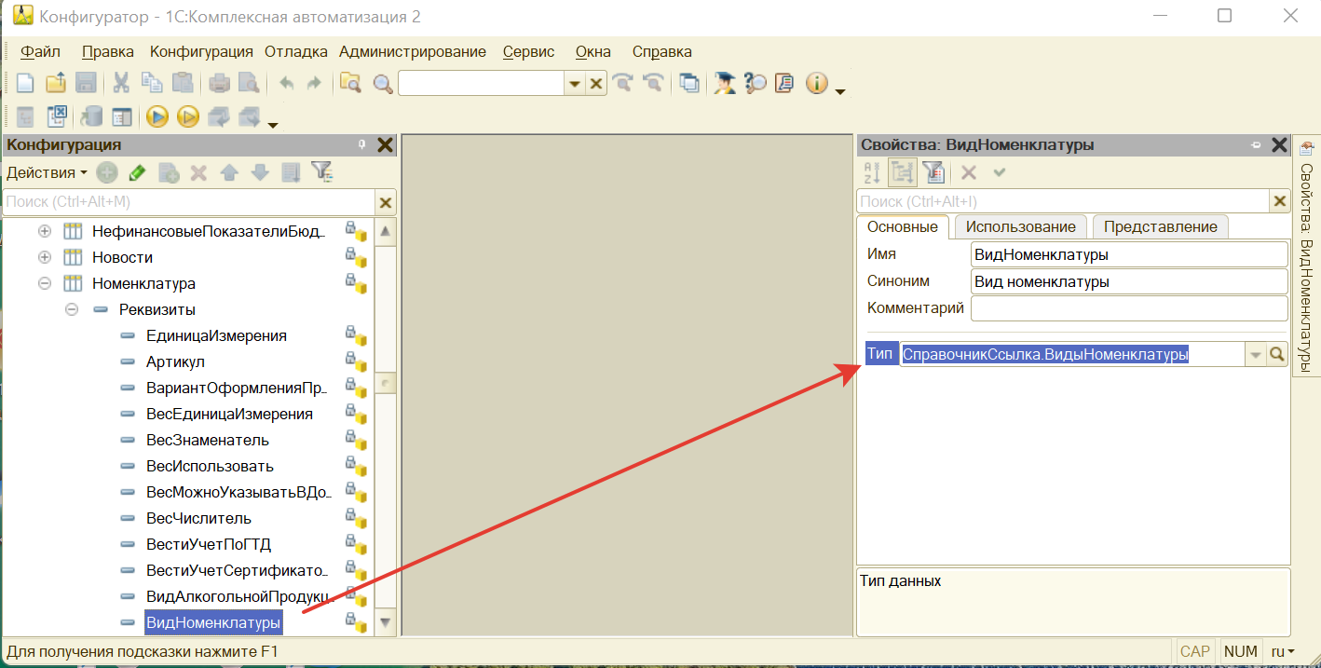Click the update database configuration icon
This screenshot has width=1321, height=668.
click(91, 116)
